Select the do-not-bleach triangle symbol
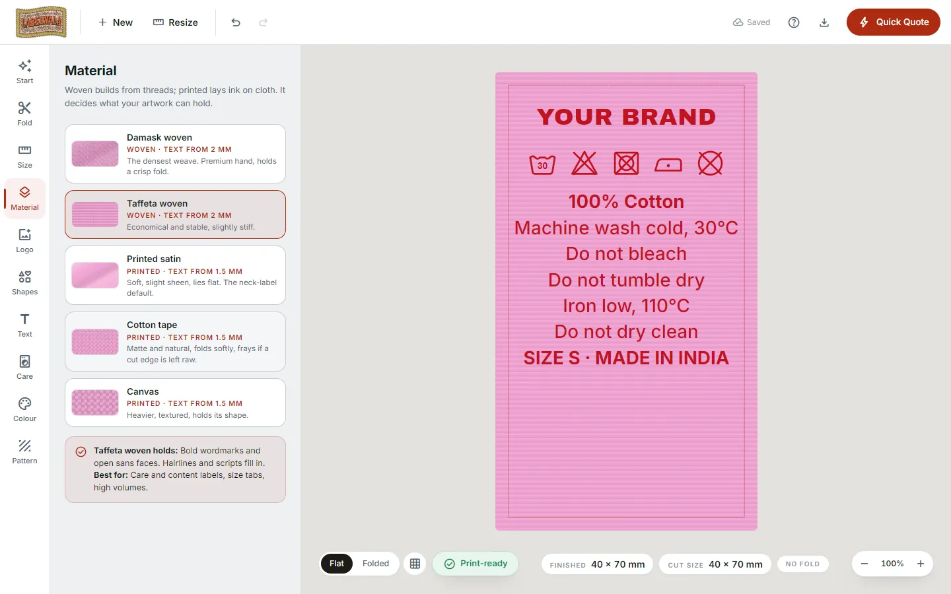This screenshot has width=951, height=594. pyautogui.click(x=584, y=163)
